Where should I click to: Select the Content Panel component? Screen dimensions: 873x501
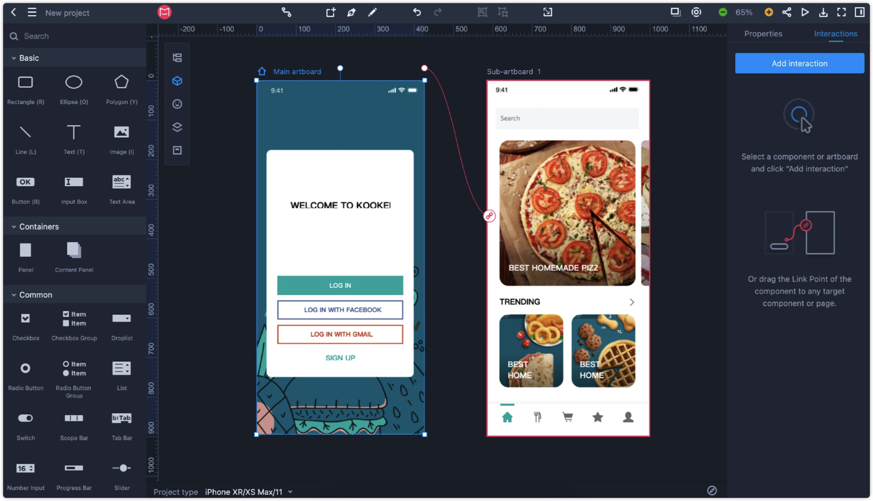(x=74, y=257)
